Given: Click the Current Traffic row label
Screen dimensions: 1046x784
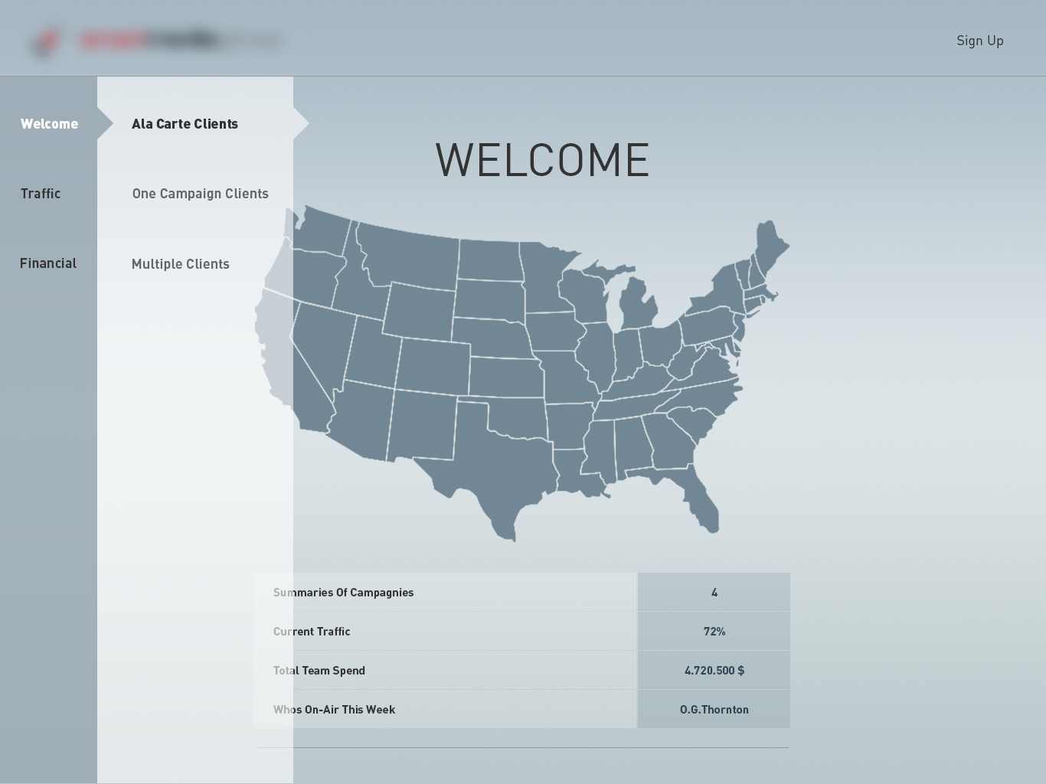Looking at the screenshot, I should coord(312,632).
